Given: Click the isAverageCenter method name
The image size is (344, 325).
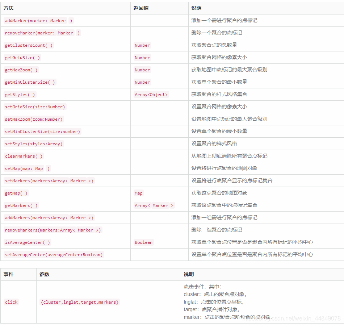Looking at the screenshot, I should 28,242.
